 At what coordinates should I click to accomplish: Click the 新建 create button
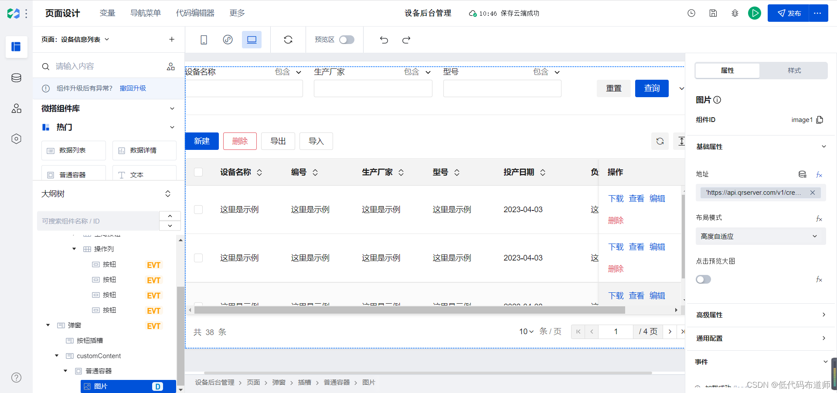pyautogui.click(x=202, y=141)
